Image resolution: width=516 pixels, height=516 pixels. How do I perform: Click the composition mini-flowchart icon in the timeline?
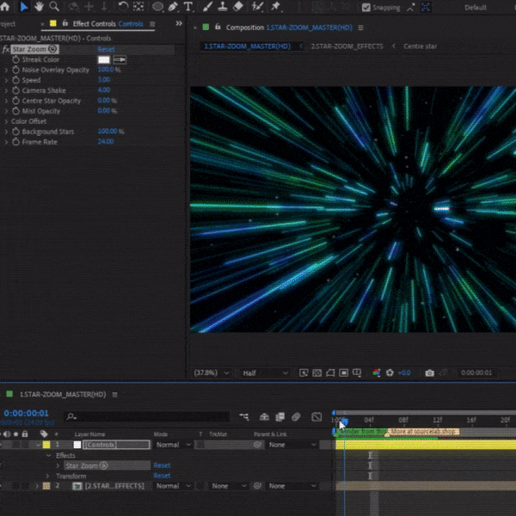245,417
